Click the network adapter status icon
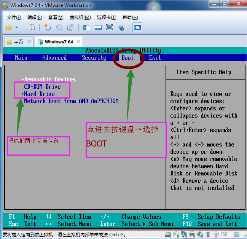The width and height of the screenshot is (247, 239). 184,234
